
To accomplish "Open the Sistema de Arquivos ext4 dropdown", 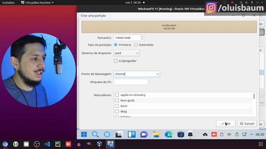I will (x=126, y=53).
